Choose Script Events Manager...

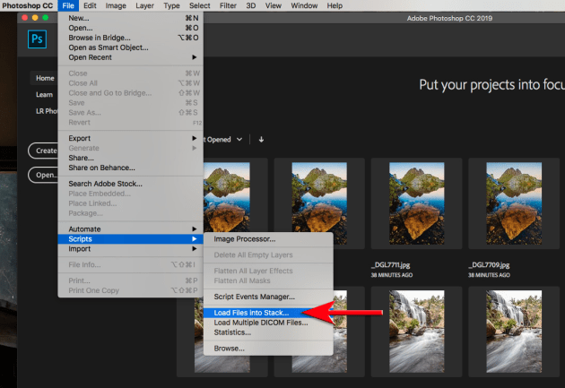coord(268,297)
